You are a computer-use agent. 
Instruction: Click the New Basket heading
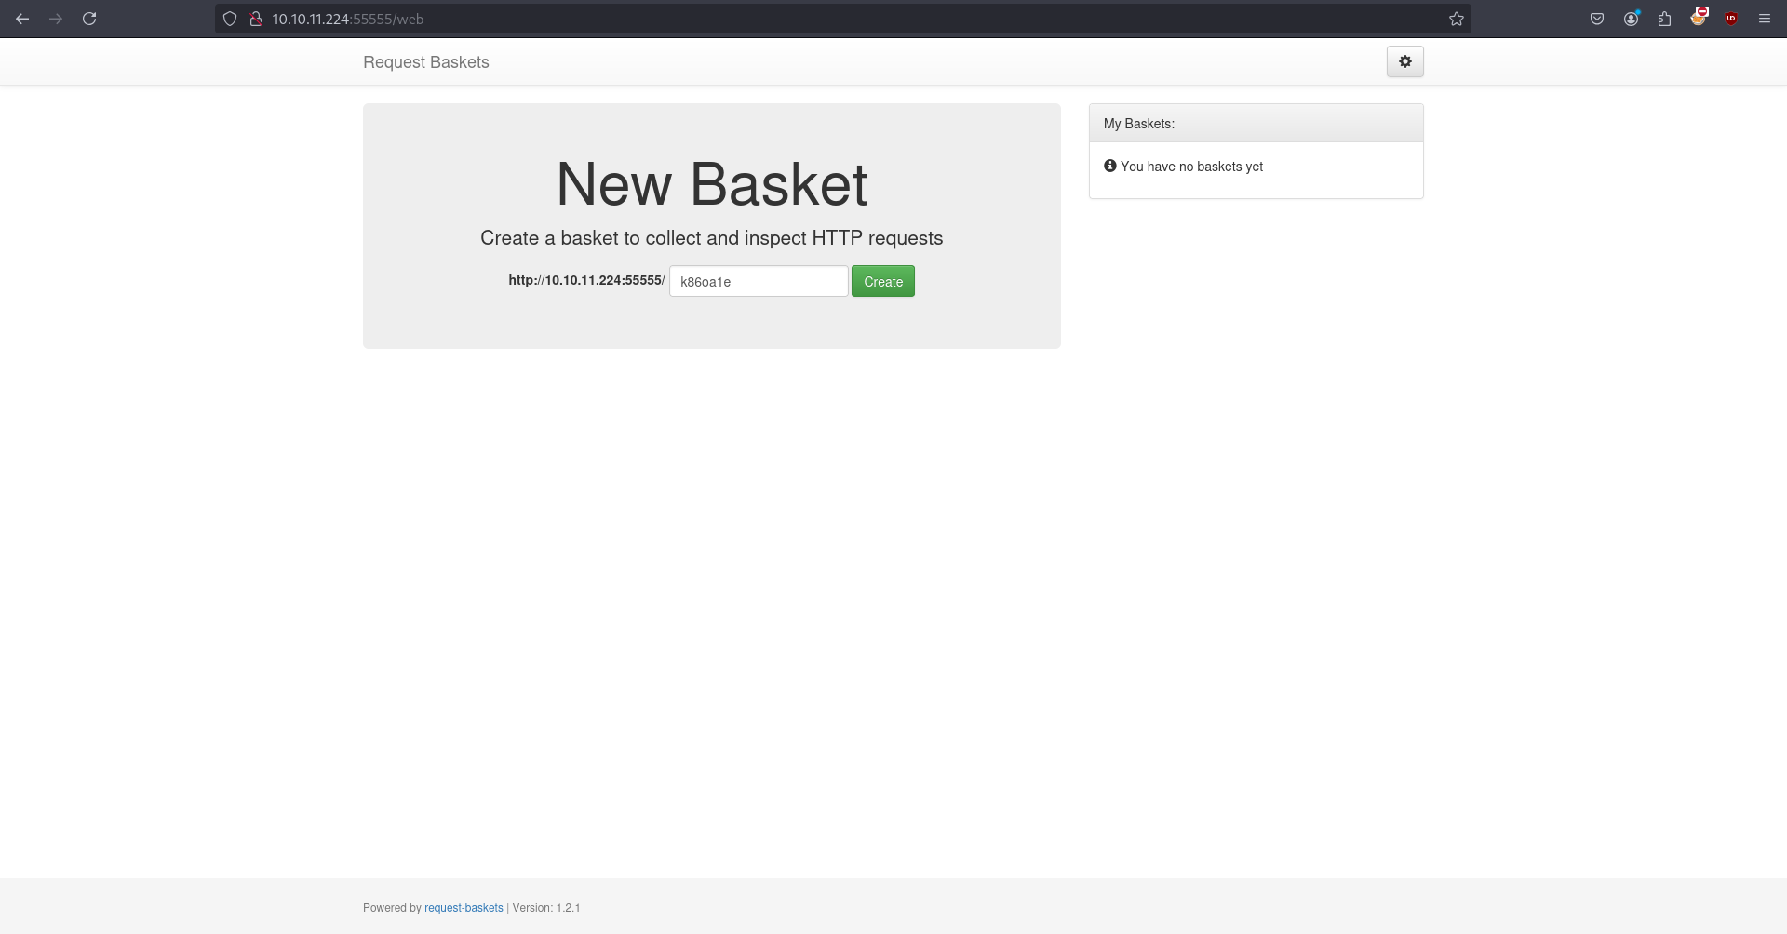(x=712, y=184)
